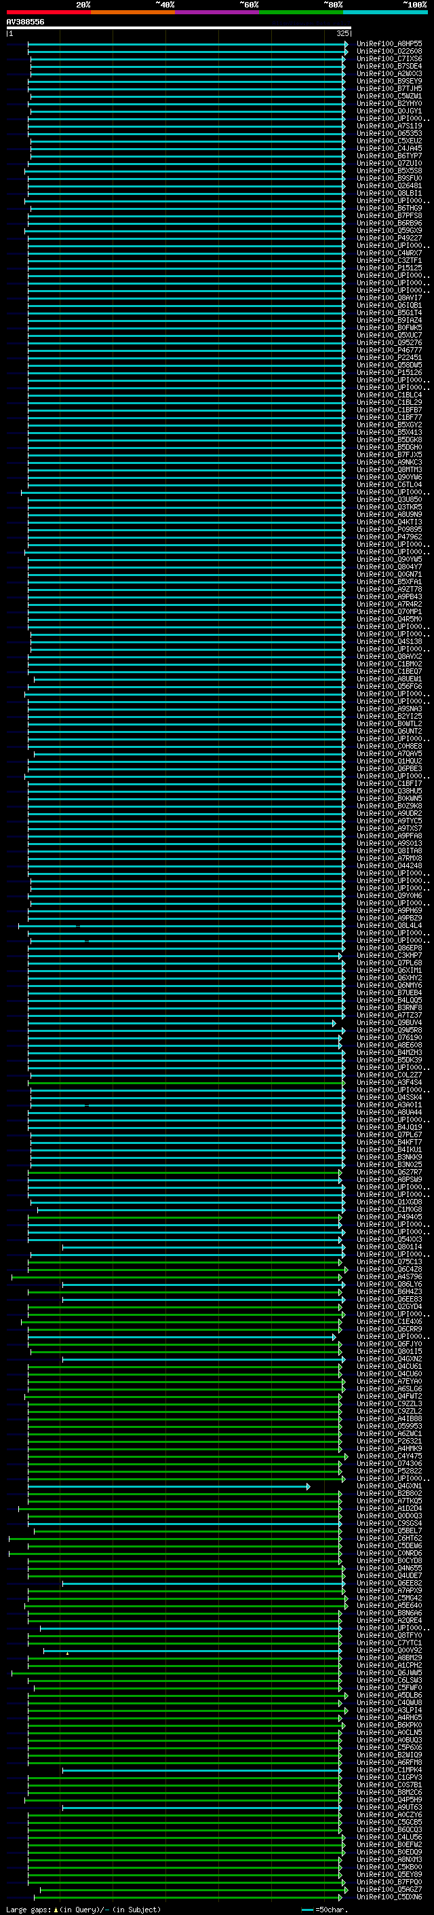Select the UniRef100_Q59GX9 label

(389, 230)
